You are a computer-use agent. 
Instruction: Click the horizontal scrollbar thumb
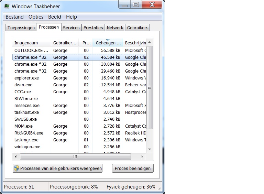tap(75, 157)
